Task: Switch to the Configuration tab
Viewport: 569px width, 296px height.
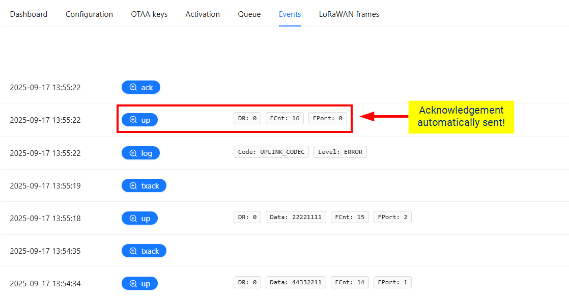Action: [x=89, y=14]
